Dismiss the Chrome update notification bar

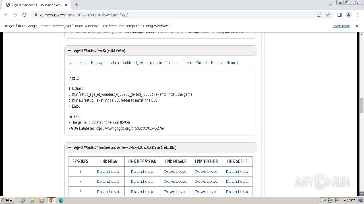point(357,26)
